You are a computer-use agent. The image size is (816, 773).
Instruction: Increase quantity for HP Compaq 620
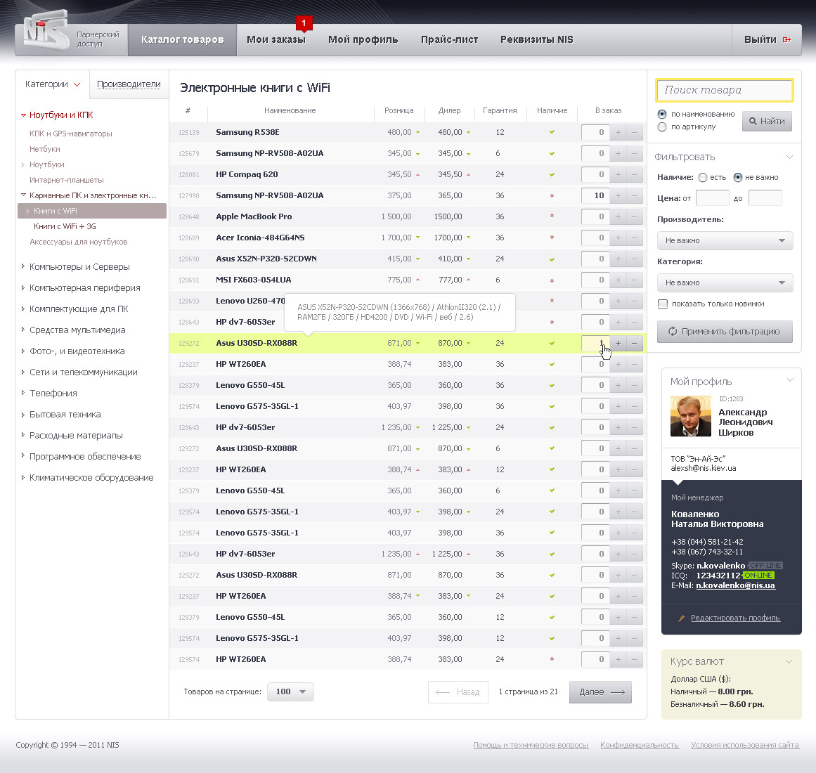pos(618,174)
